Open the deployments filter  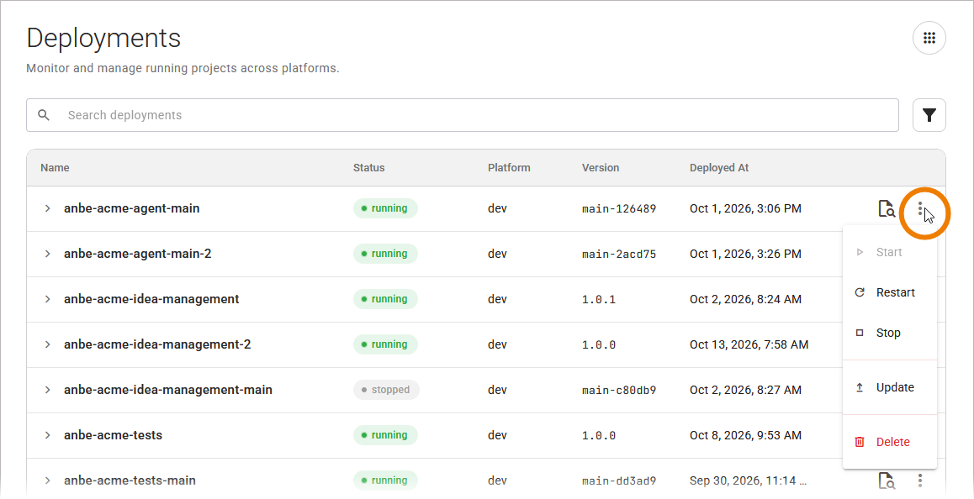(929, 115)
